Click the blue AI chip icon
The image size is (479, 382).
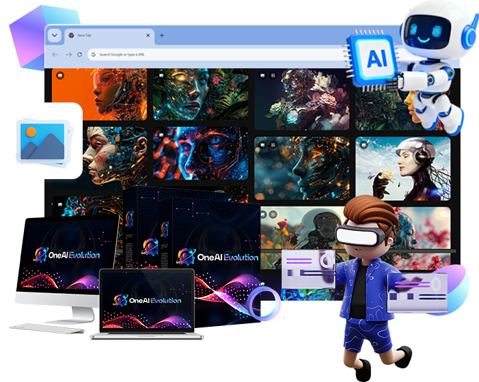click(x=376, y=59)
